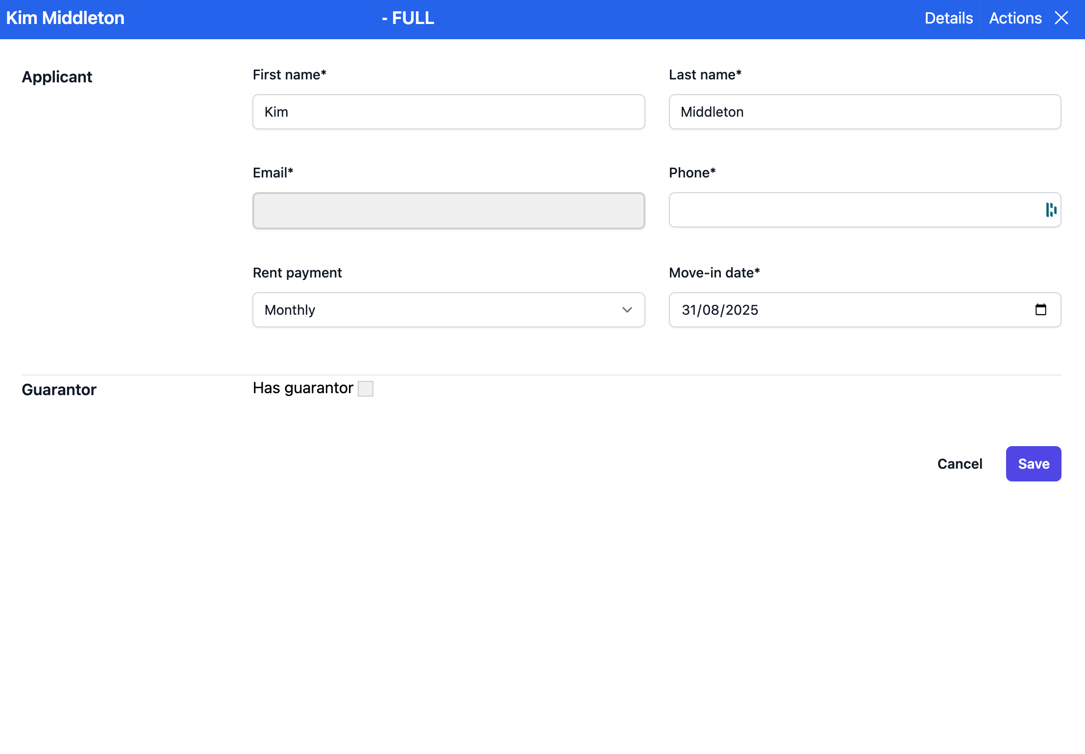This screenshot has height=754, width=1085.
Task: Focus the First name field containing Kim
Action: coord(448,112)
